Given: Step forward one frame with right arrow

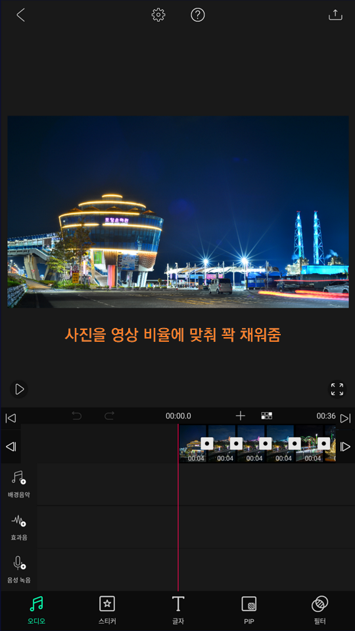Looking at the screenshot, I should tap(345, 447).
